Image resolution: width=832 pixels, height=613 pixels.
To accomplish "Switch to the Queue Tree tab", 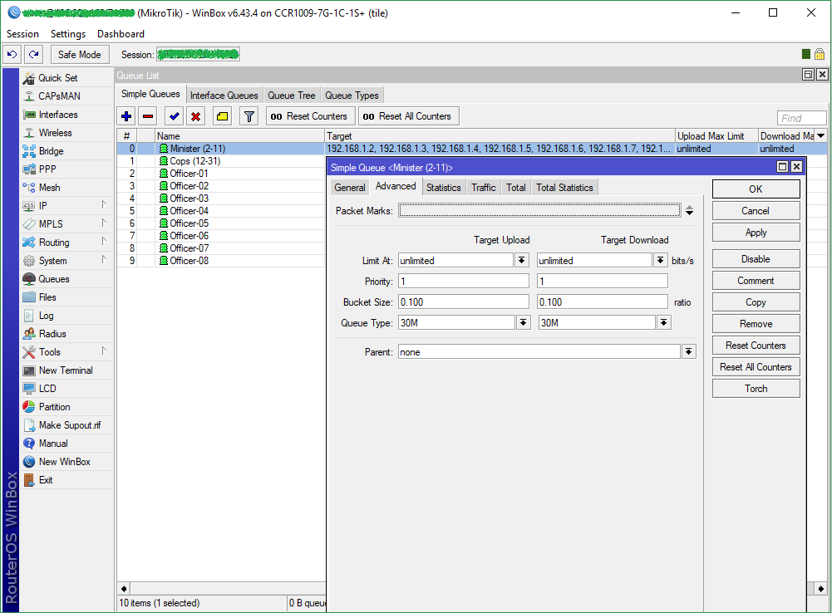I will pos(291,96).
